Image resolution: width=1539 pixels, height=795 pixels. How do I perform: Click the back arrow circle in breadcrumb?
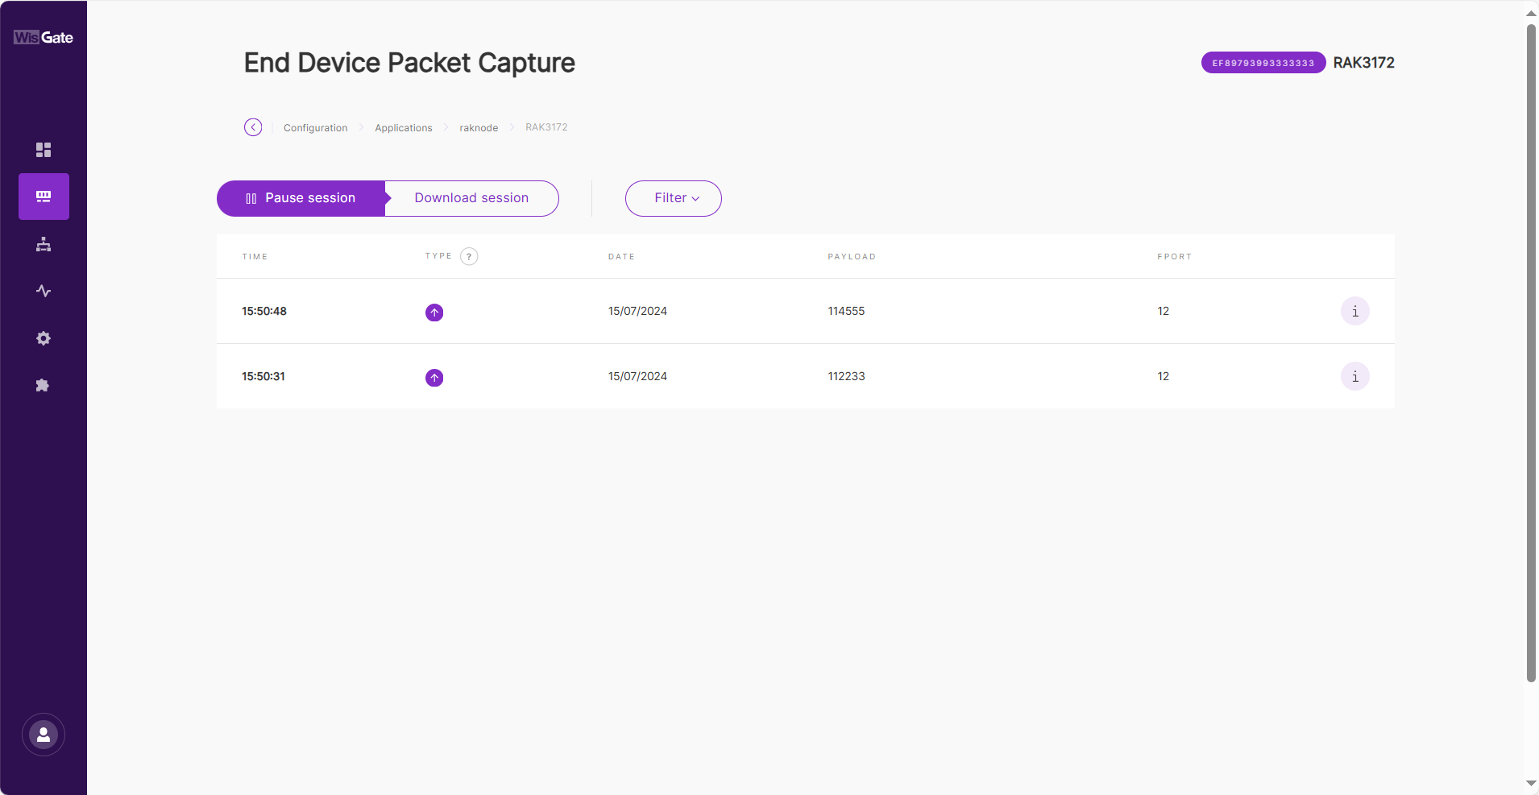[253, 127]
